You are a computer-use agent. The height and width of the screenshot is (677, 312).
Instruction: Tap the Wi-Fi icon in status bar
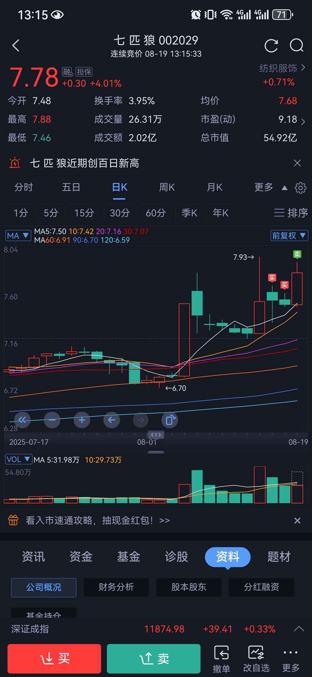tap(226, 14)
